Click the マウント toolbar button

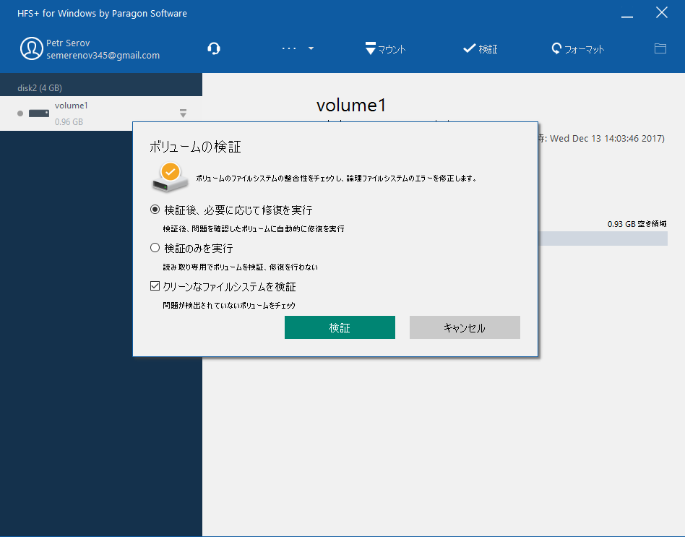pyautogui.click(x=386, y=48)
